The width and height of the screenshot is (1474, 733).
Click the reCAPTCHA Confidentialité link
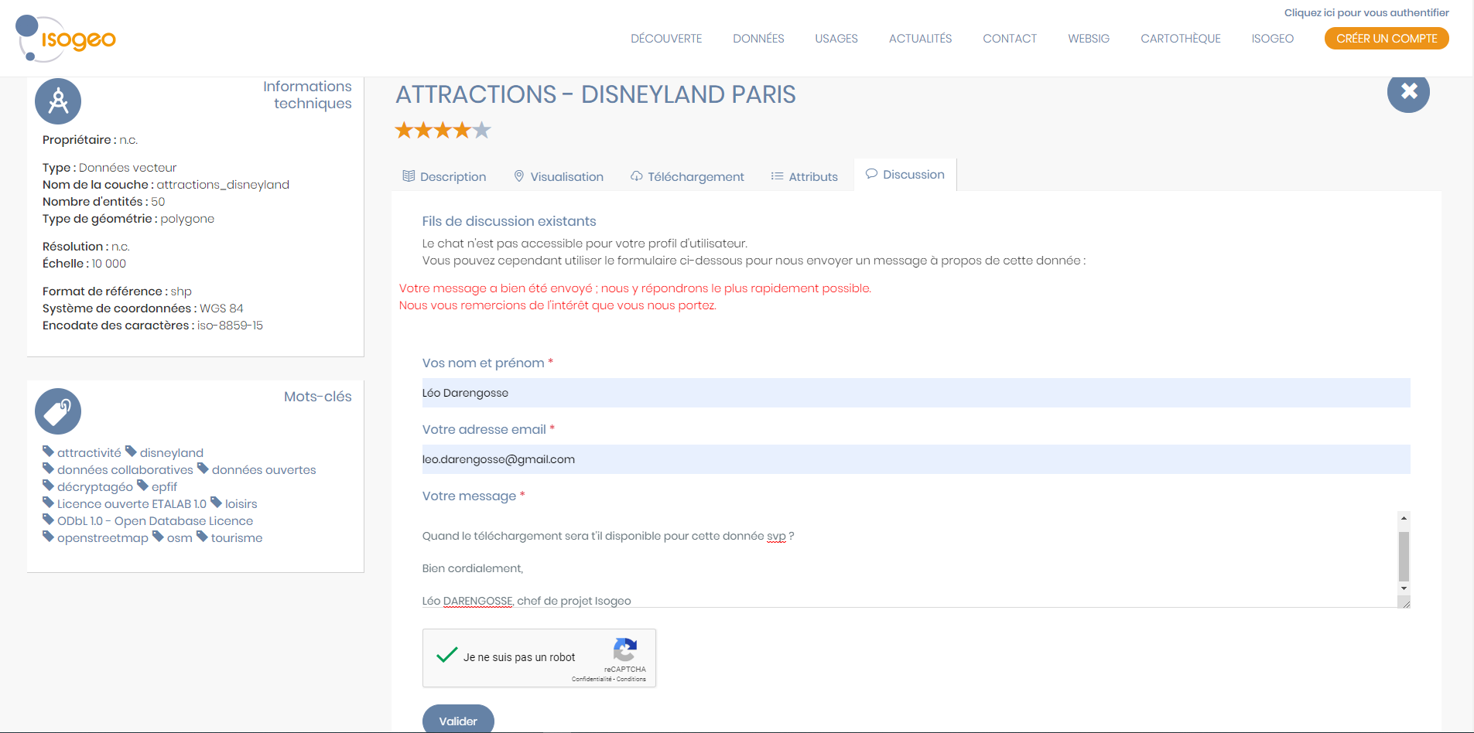pyautogui.click(x=592, y=679)
